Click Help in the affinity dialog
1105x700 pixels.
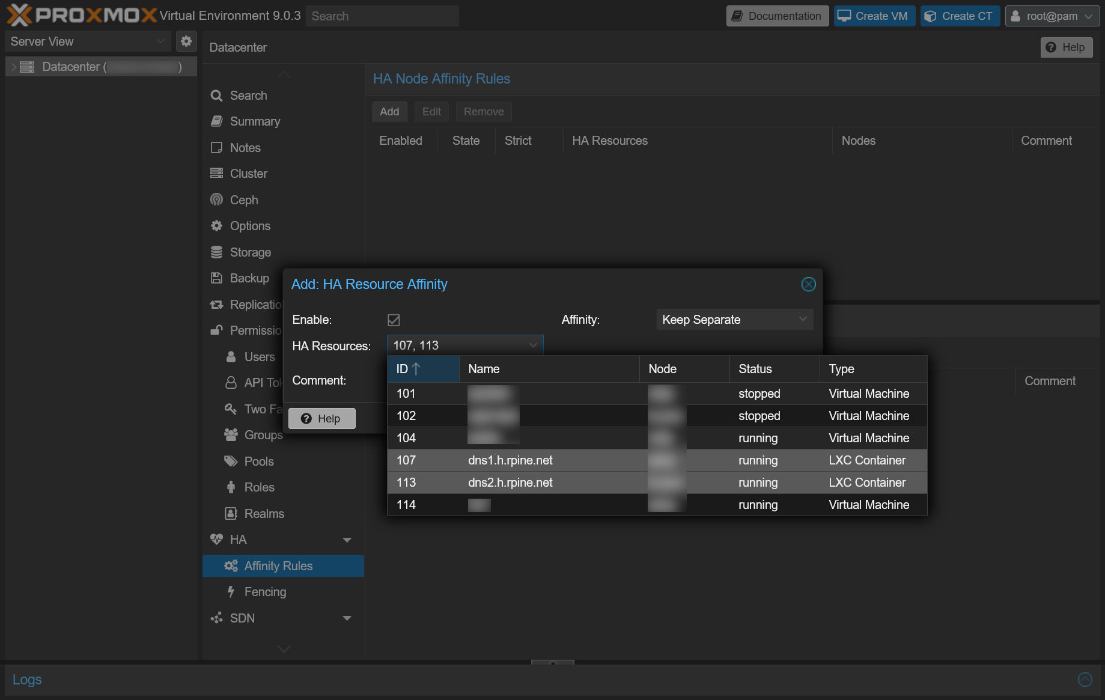[321, 419]
